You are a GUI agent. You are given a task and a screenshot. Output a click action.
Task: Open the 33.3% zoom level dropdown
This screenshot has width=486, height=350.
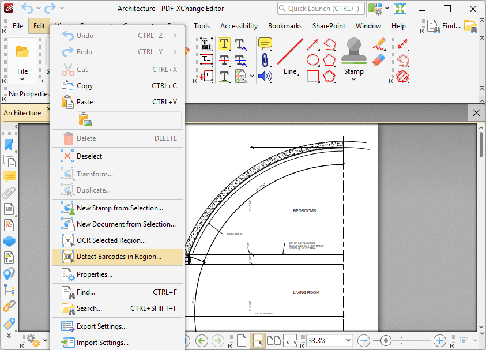click(347, 340)
